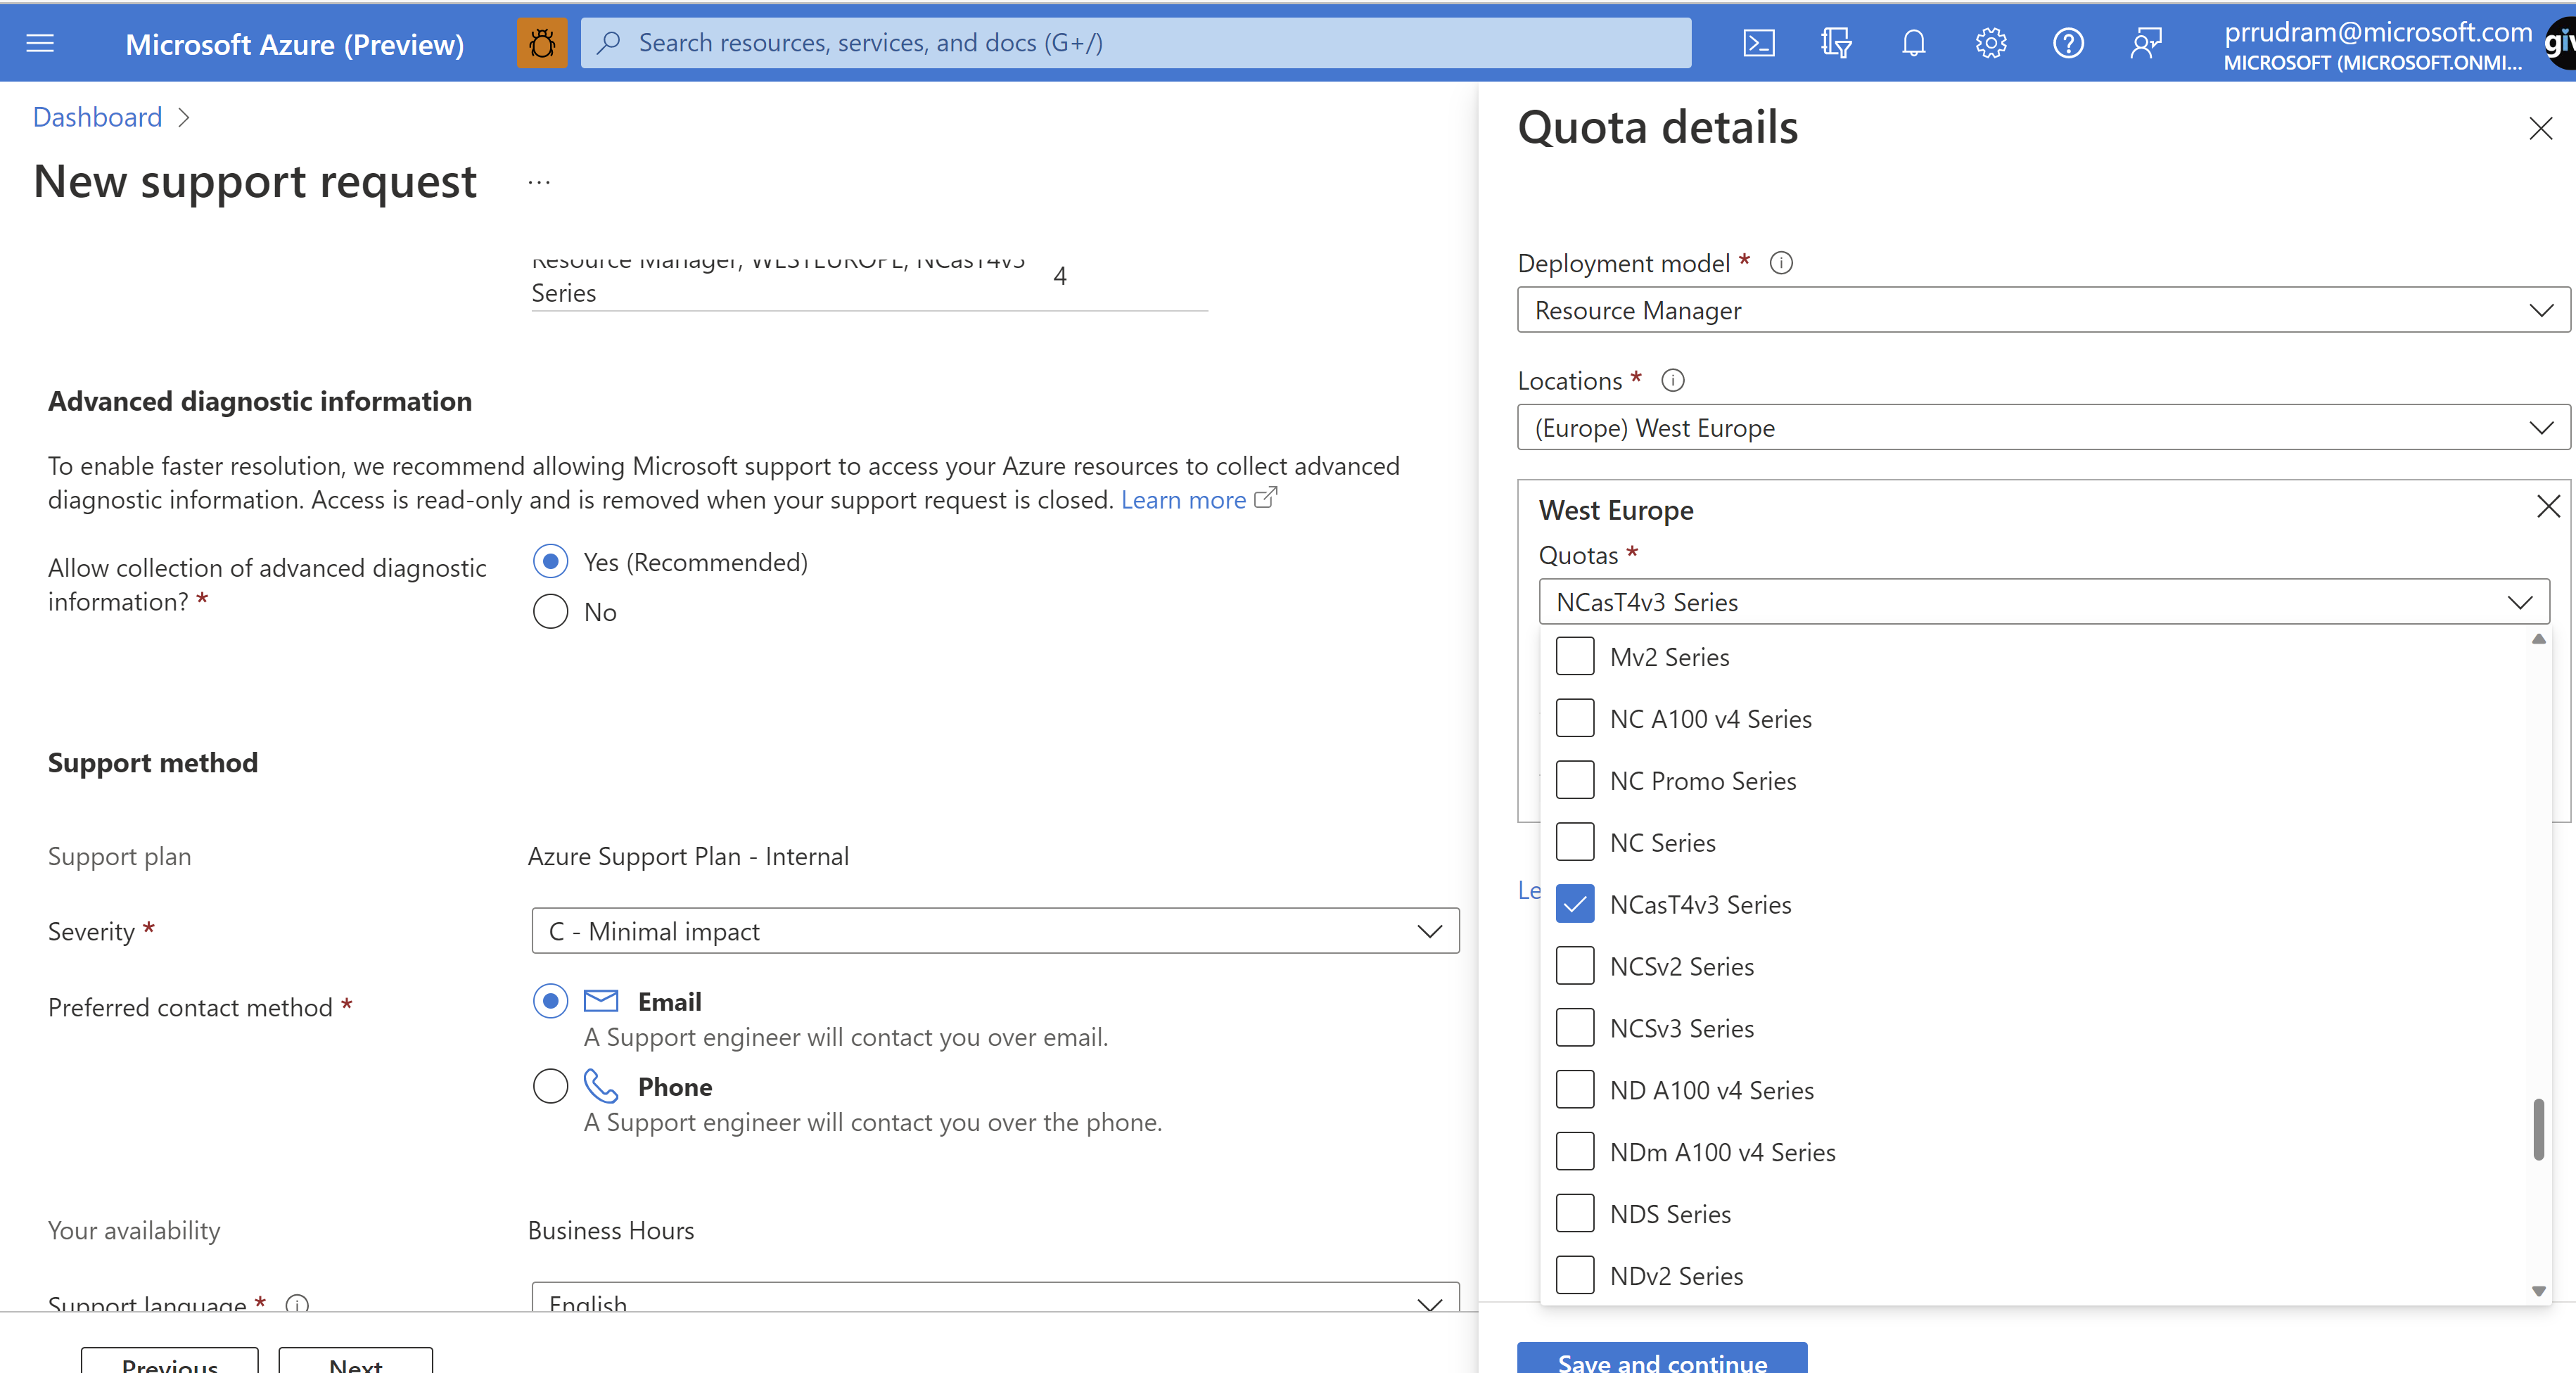This screenshot has width=2576, height=1373.
Task: Click Deployment model info icon
Action: tap(1781, 263)
